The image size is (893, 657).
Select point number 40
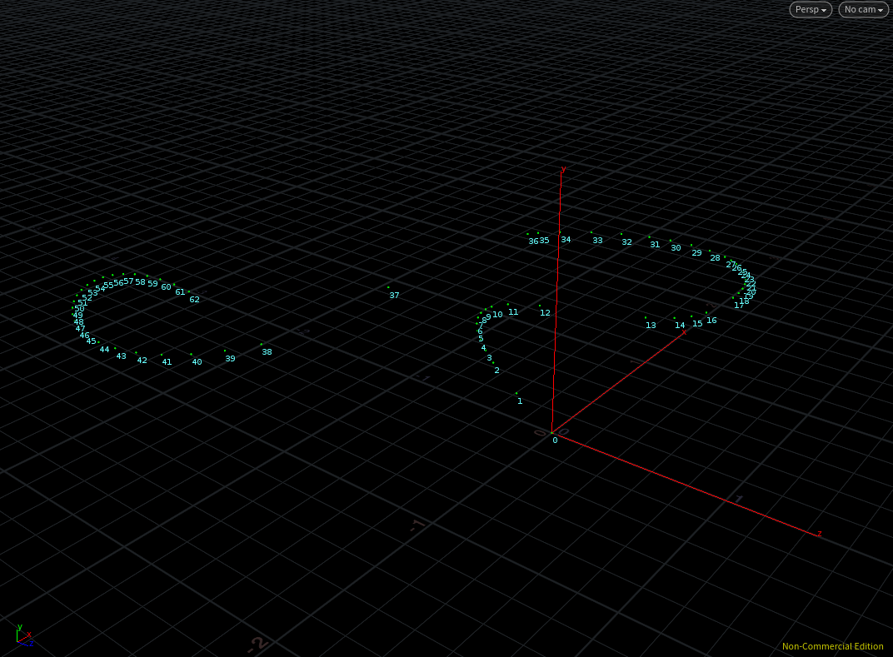[197, 361]
